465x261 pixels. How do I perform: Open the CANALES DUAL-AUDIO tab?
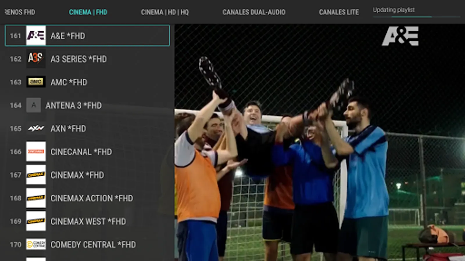254,12
